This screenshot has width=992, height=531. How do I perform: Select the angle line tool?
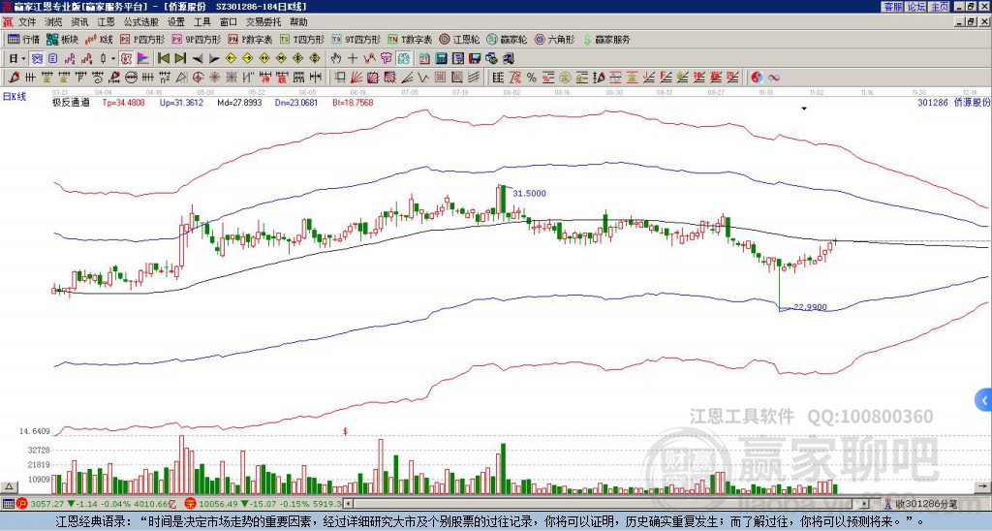coord(407,78)
